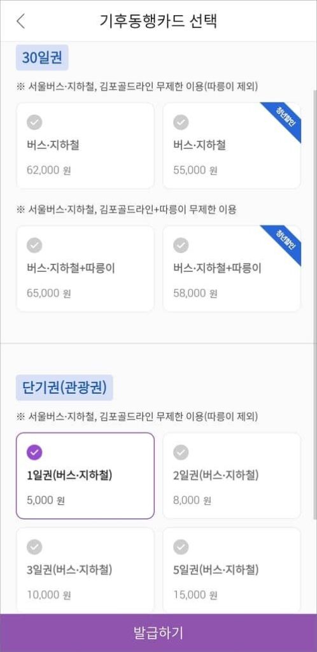The height and width of the screenshot is (652, 317).
Task: Tap 청년할인 ribbon on 55,000 won card
Action: 285,119
